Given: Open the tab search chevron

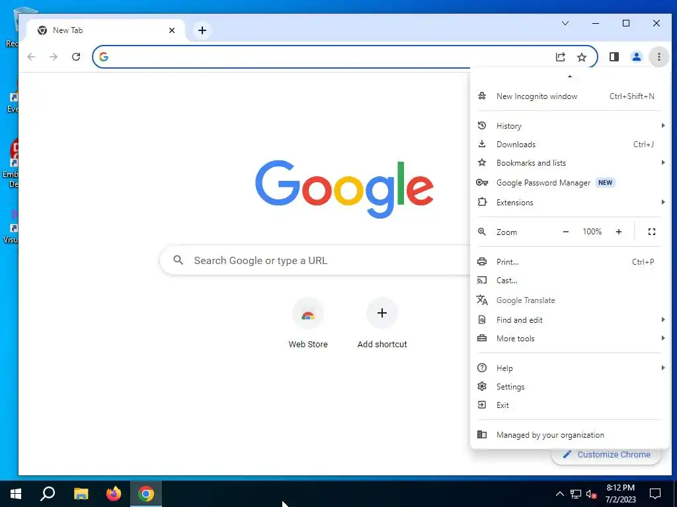Looking at the screenshot, I should [565, 23].
